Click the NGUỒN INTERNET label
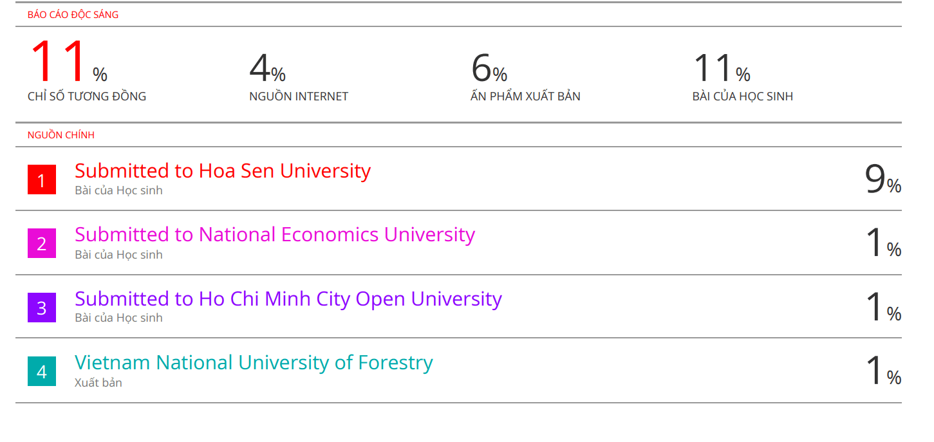Image resolution: width=934 pixels, height=442 pixels. (x=299, y=97)
